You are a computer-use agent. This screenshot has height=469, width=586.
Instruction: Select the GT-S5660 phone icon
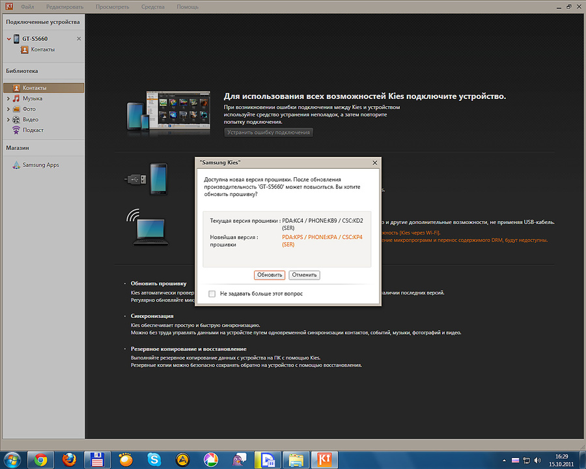(x=16, y=38)
